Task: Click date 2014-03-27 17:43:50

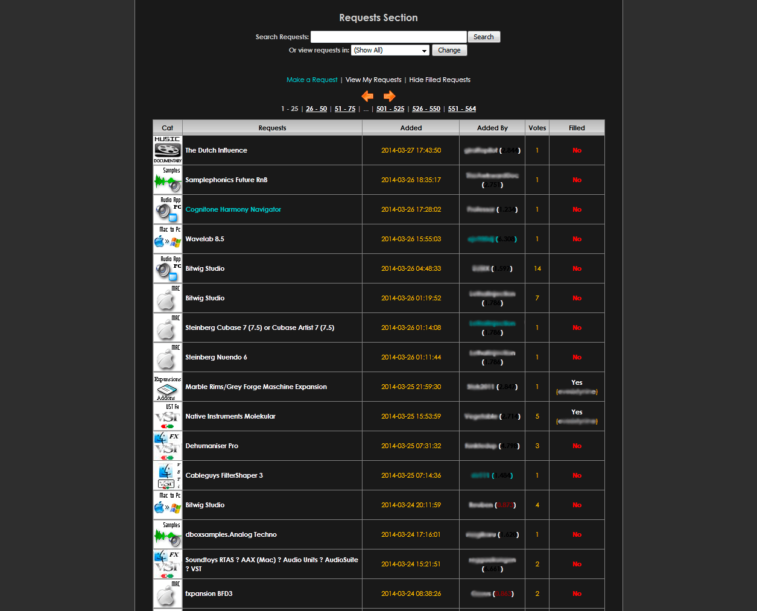Action: pos(411,150)
